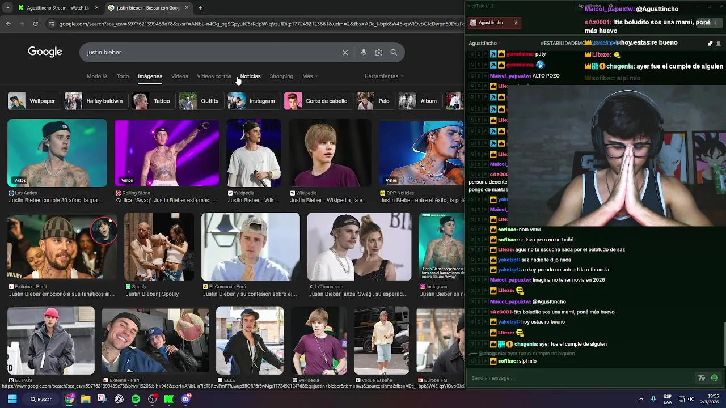The height and width of the screenshot is (408, 726).
Task: Open the Videos cortos tab
Action: coord(214,76)
